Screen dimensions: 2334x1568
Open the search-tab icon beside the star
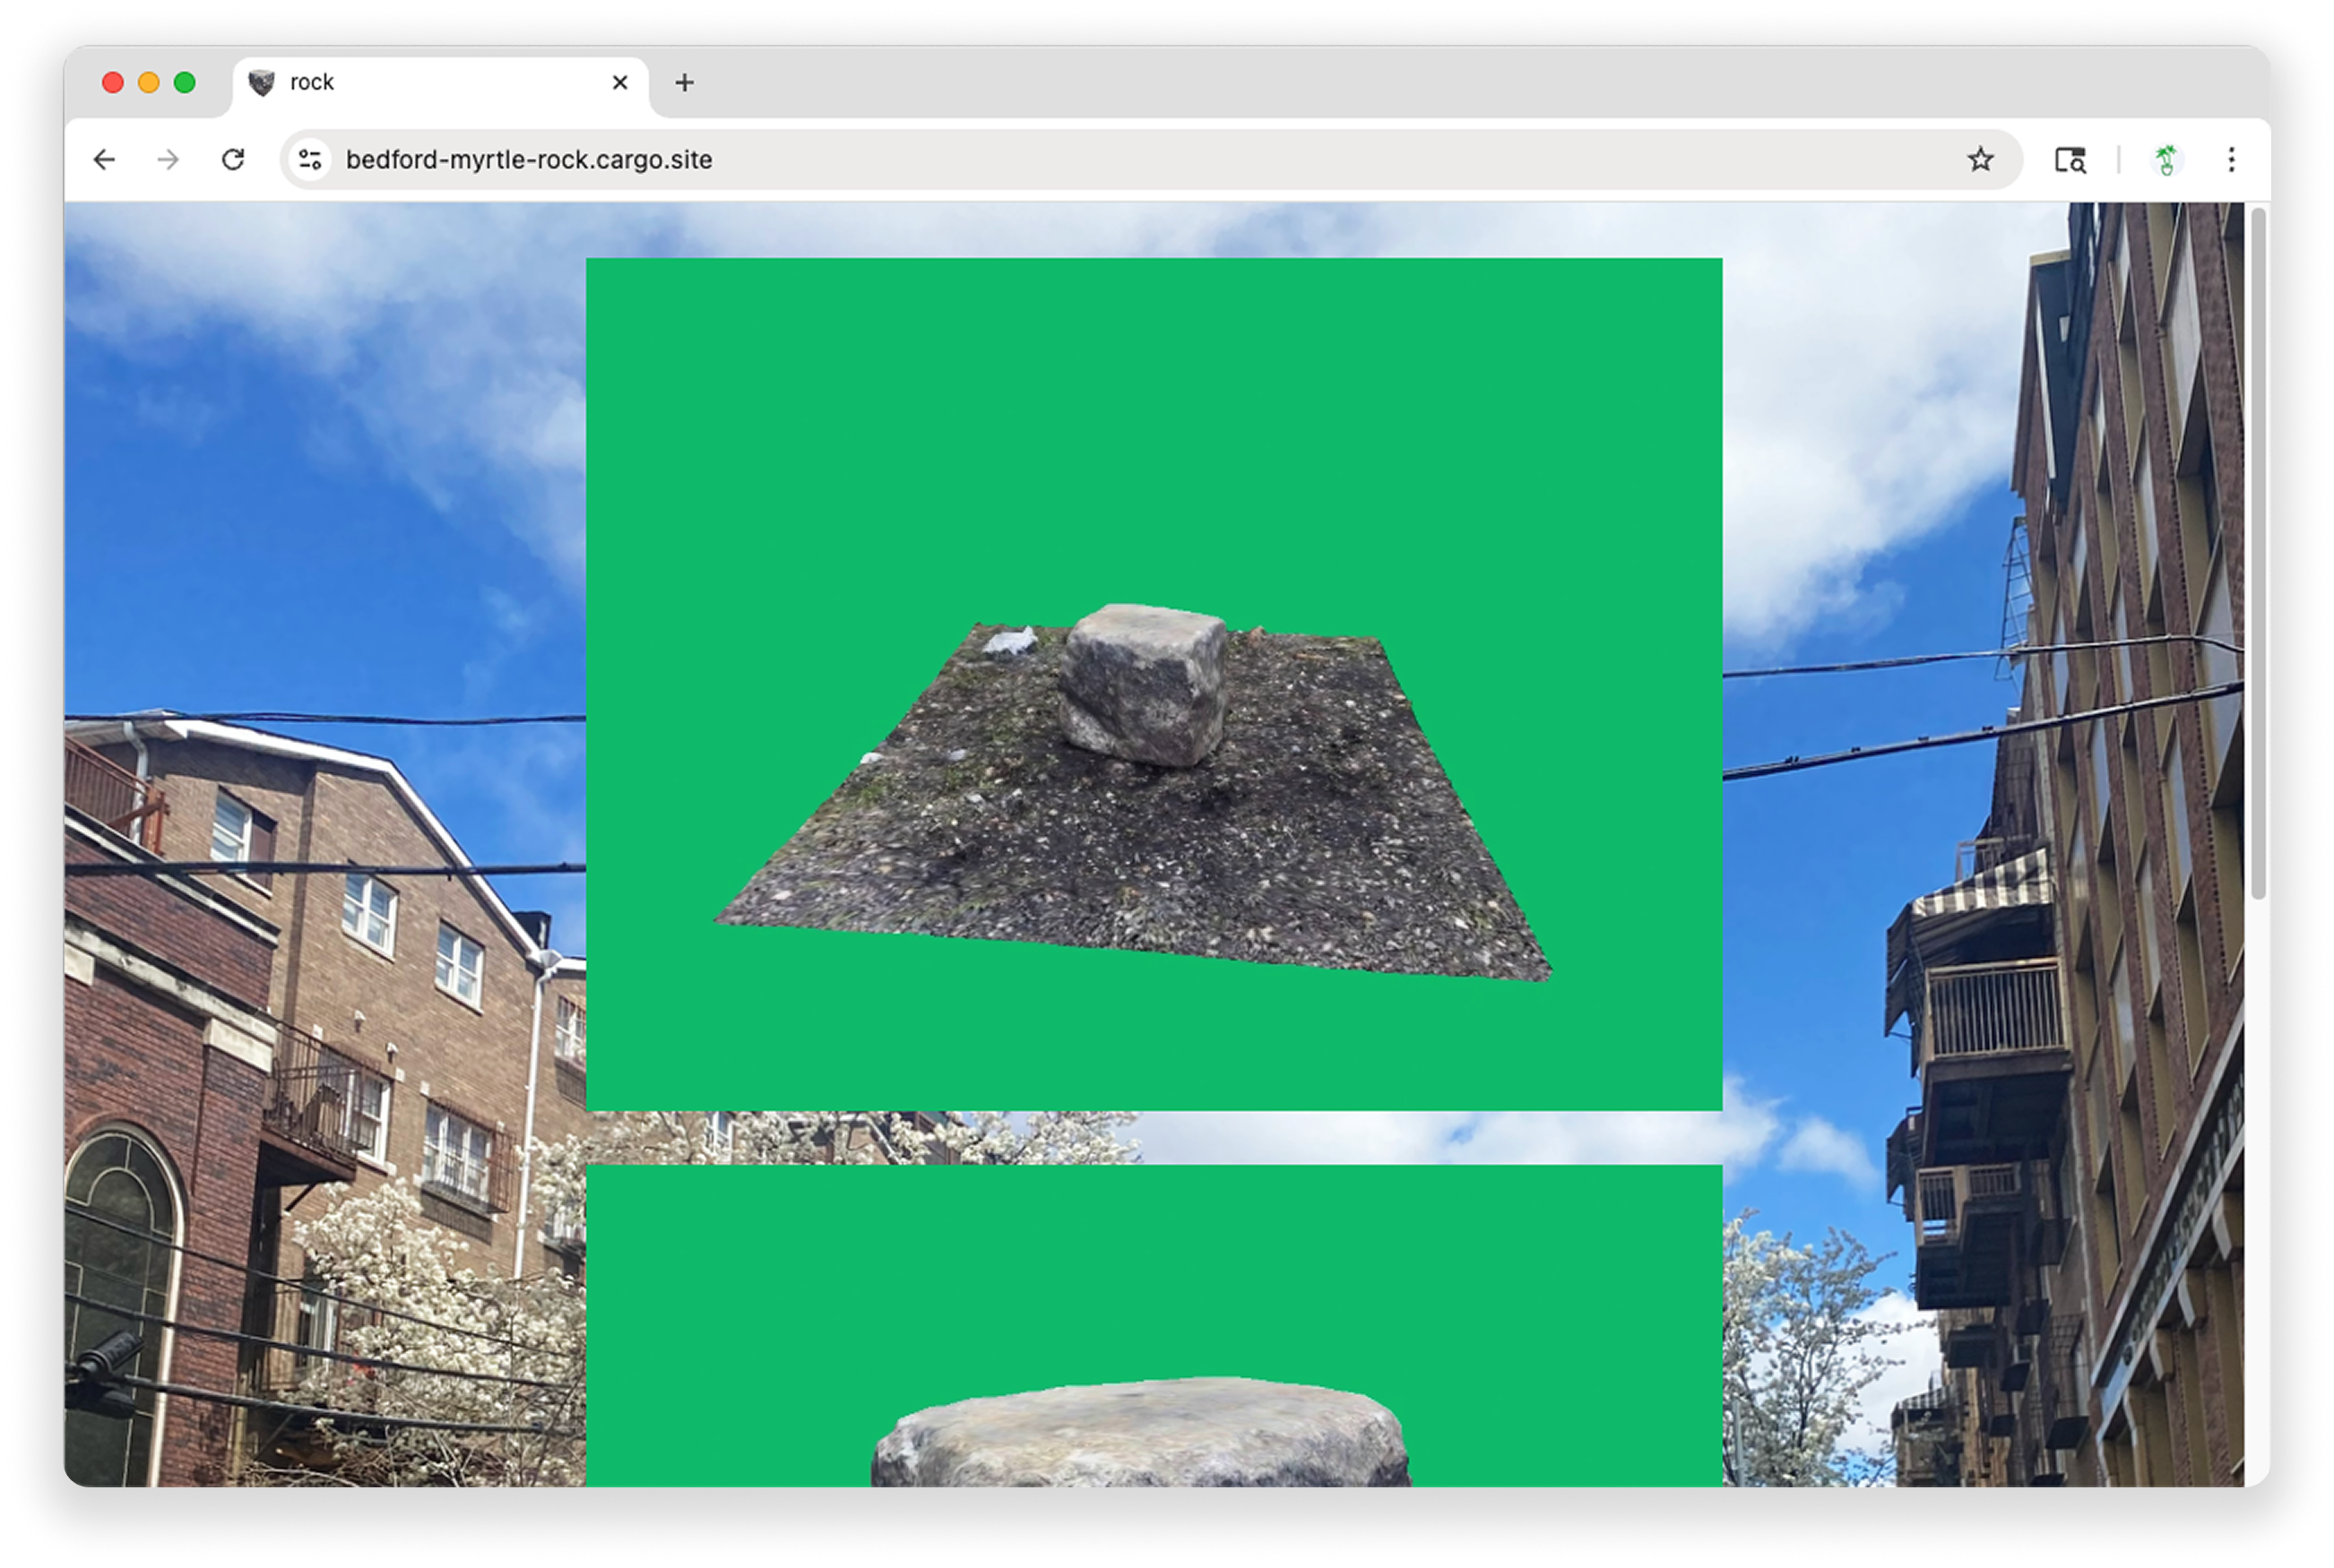point(2070,160)
